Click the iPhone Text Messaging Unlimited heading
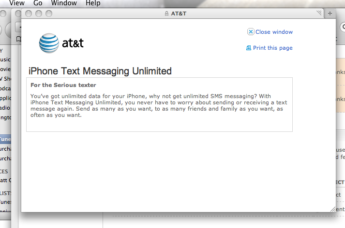The width and height of the screenshot is (345, 228). [x=100, y=71]
